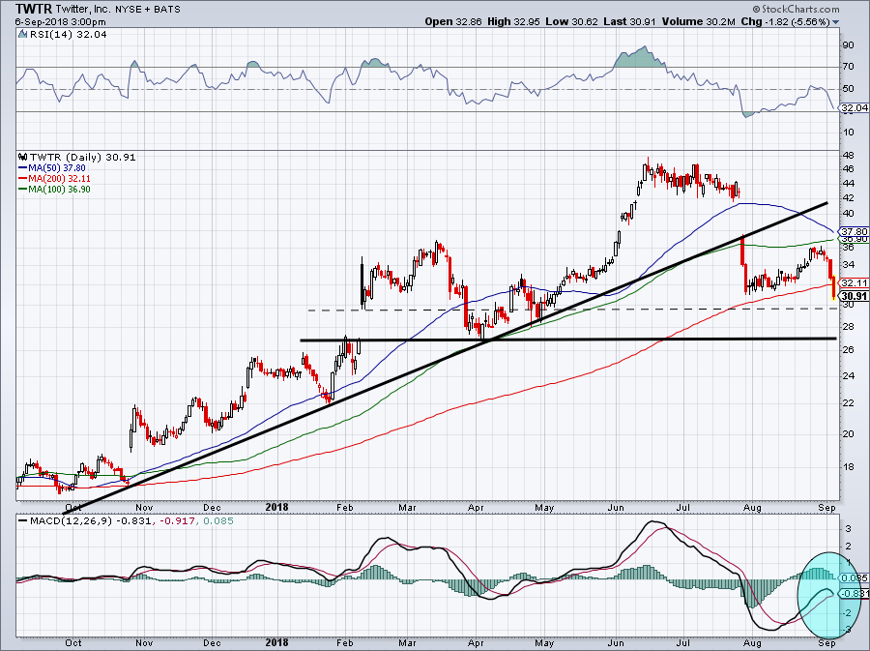Click the 44 price axis label
The height and width of the screenshot is (651, 870).
[x=849, y=184]
